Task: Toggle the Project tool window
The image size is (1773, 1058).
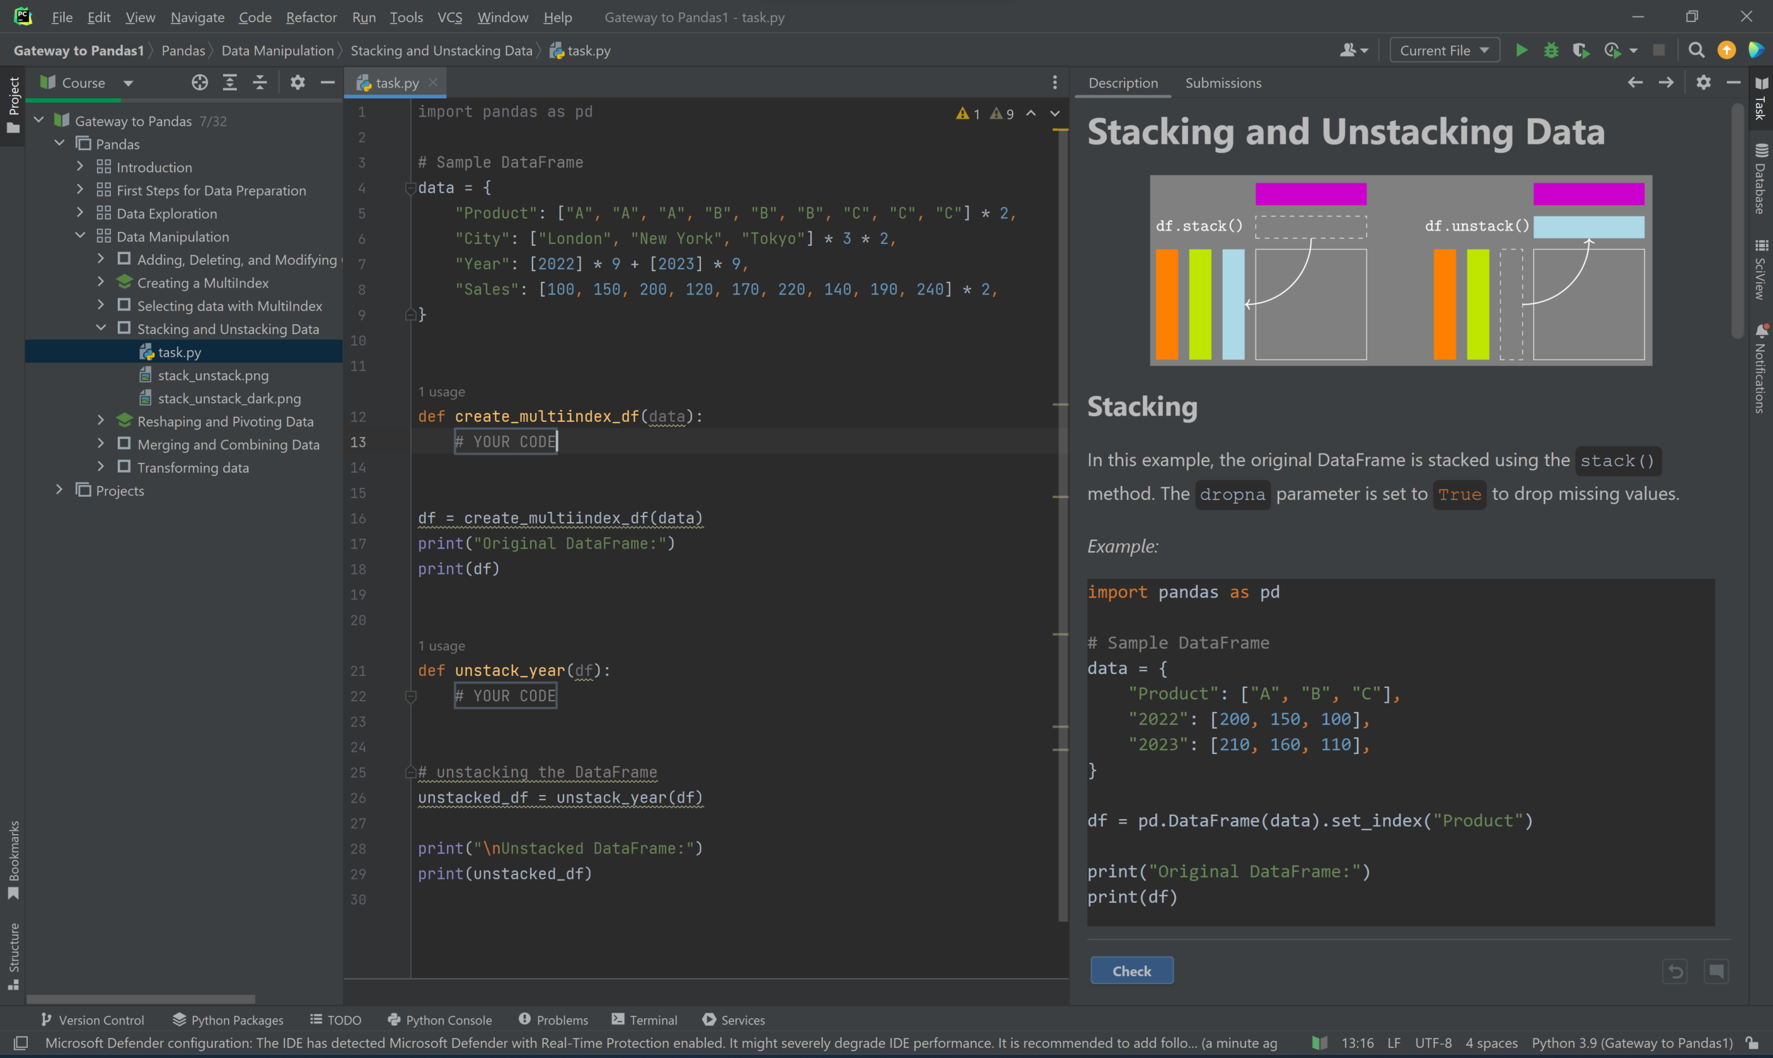Action: [x=13, y=106]
